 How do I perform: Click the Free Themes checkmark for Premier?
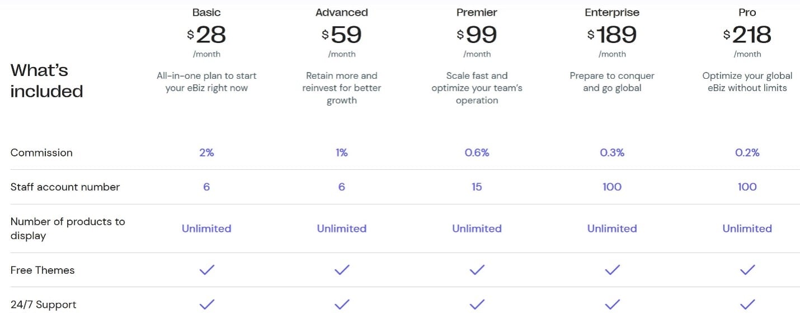click(477, 270)
